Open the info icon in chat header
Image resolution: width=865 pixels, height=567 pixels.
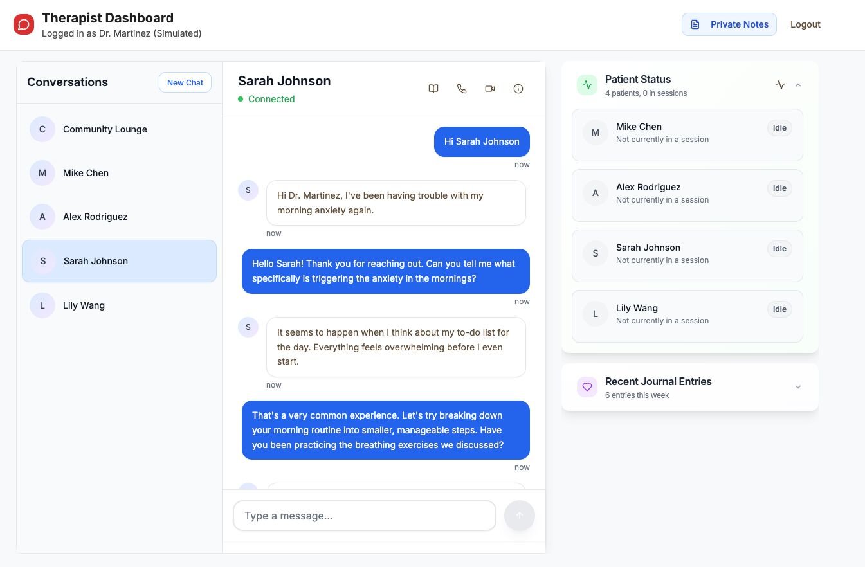(518, 89)
